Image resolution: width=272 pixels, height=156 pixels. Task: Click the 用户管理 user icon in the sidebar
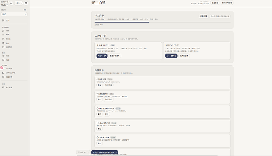(x=3, y=87)
